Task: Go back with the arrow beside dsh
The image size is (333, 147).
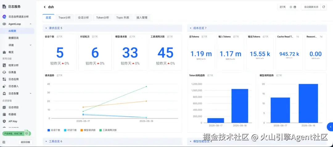Action: 45,7
